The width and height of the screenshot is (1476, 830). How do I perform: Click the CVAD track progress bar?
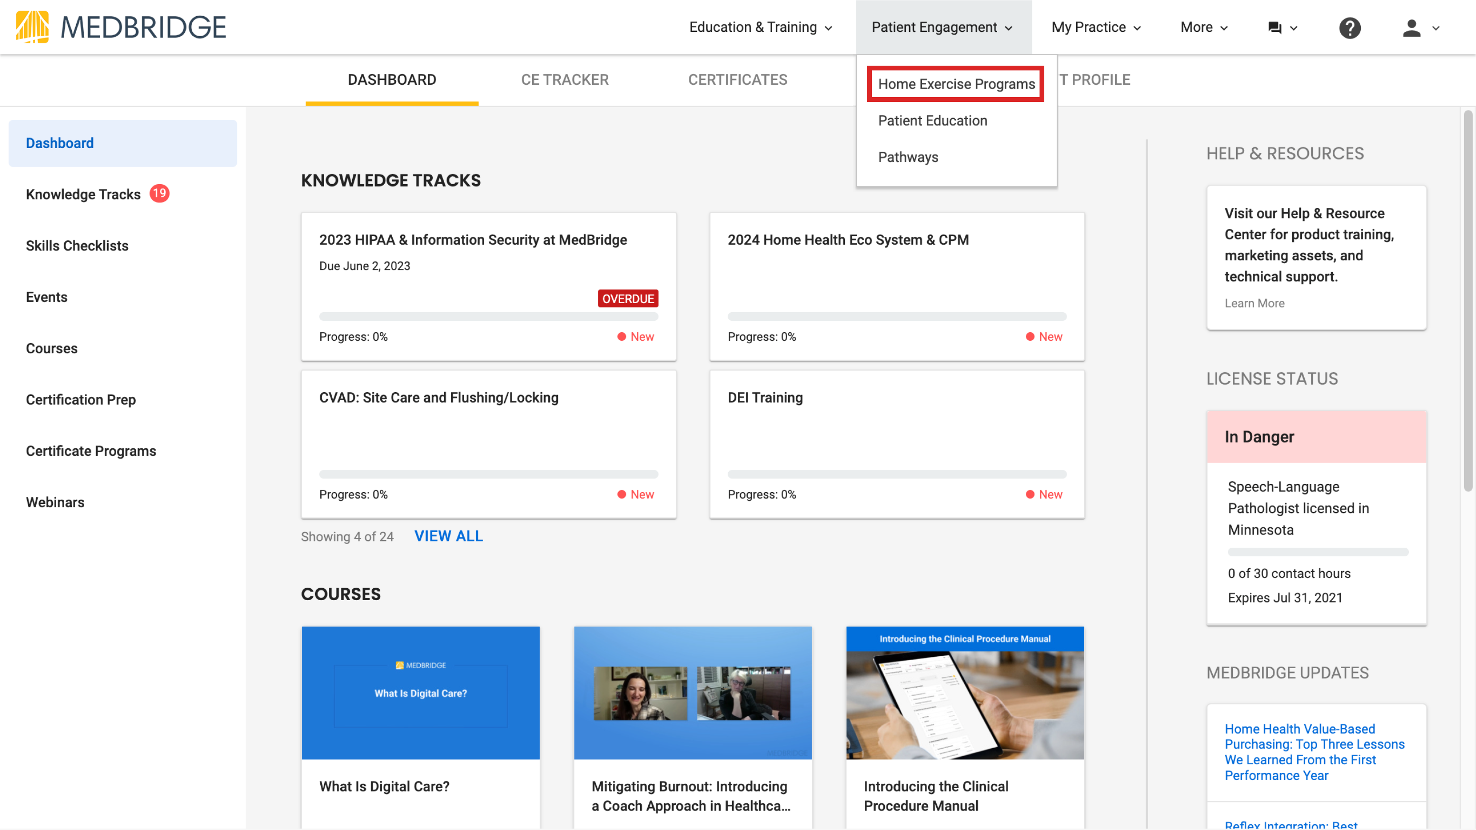(489, 474)
